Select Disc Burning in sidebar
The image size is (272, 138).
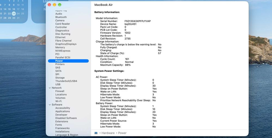click(63, 34)
